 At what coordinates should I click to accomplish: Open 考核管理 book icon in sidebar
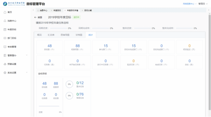5,47
